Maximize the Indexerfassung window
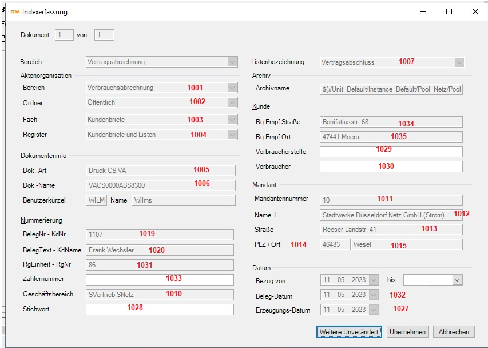 click(x=449, y=11)
